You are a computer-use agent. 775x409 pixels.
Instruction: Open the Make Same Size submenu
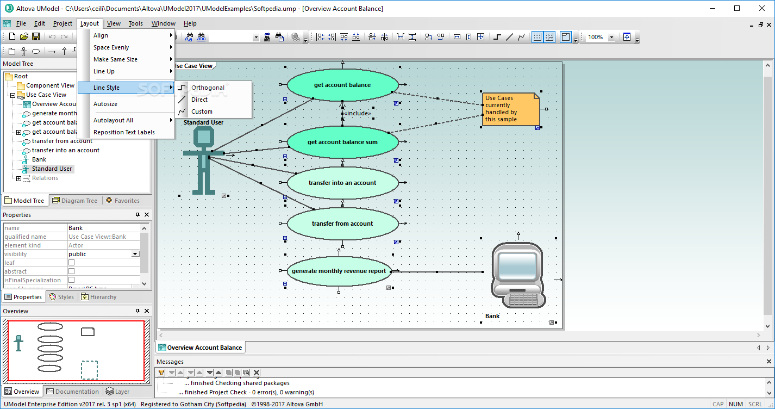[x=126, y=59]
